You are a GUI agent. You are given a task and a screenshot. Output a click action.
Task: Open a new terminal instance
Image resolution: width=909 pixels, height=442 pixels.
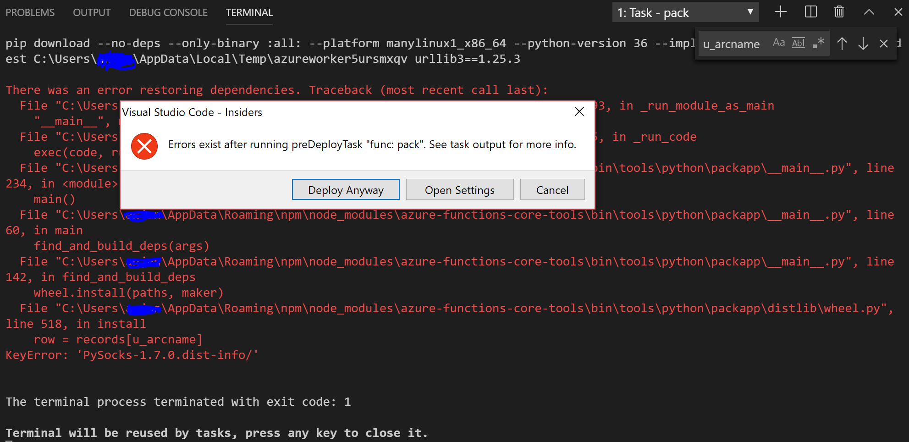click(780, 12)
